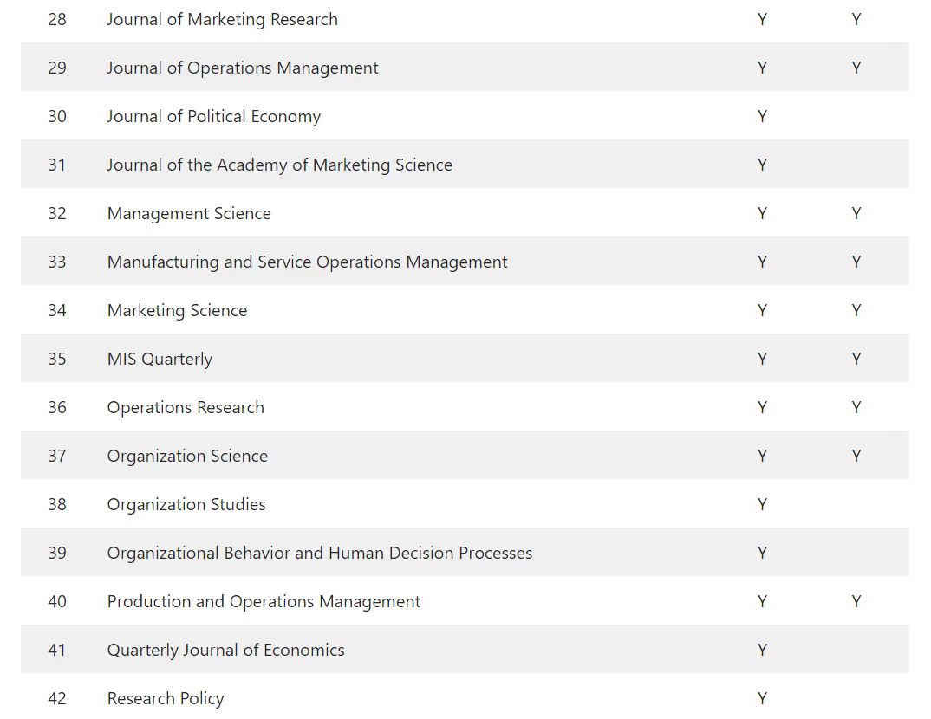Select the Organization Studies entry

[186, 505]
